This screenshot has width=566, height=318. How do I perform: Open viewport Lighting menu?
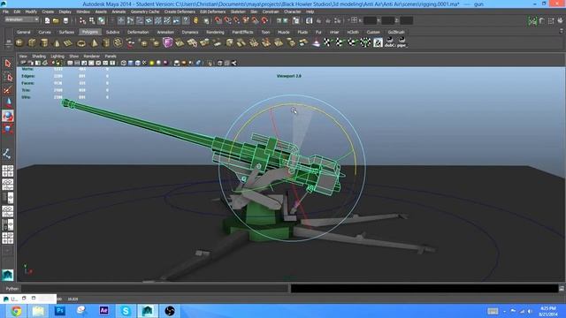[x=57, y=57]
